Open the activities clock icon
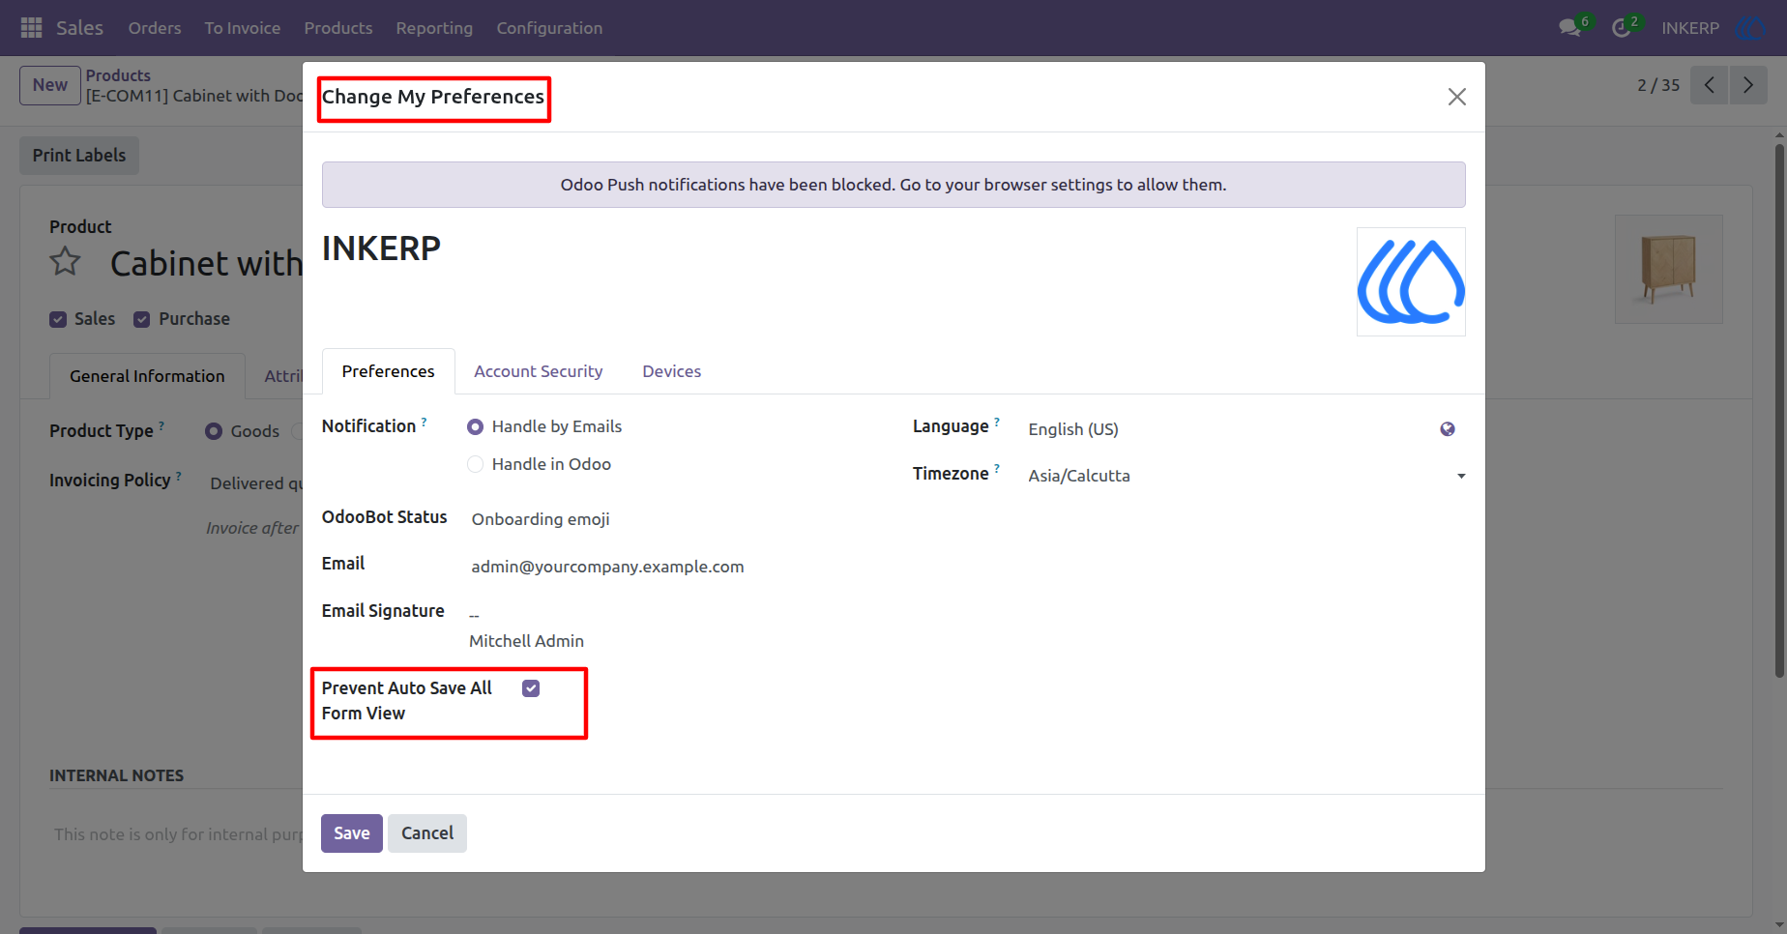1787x934 pixels. [x=1622, y=28]
